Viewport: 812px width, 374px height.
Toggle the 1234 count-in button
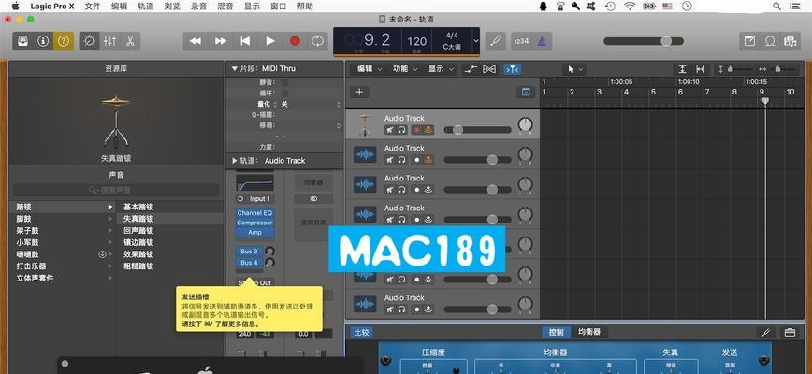(521, 41)
